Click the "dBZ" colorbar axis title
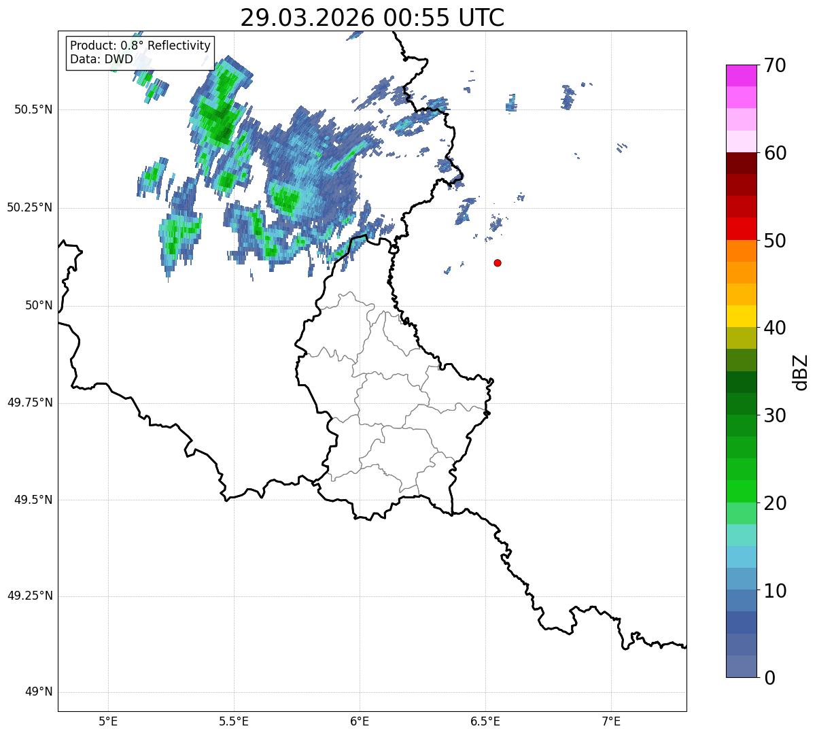The image size is (817, 735). 801,371
